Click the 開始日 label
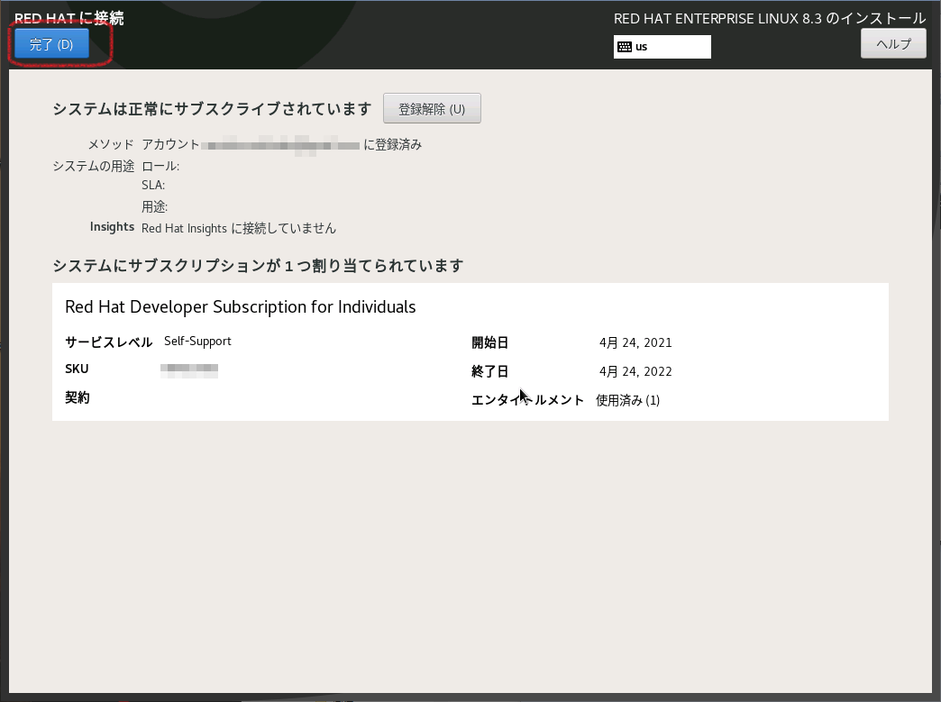The image size is (941, 702). point(489,342)
